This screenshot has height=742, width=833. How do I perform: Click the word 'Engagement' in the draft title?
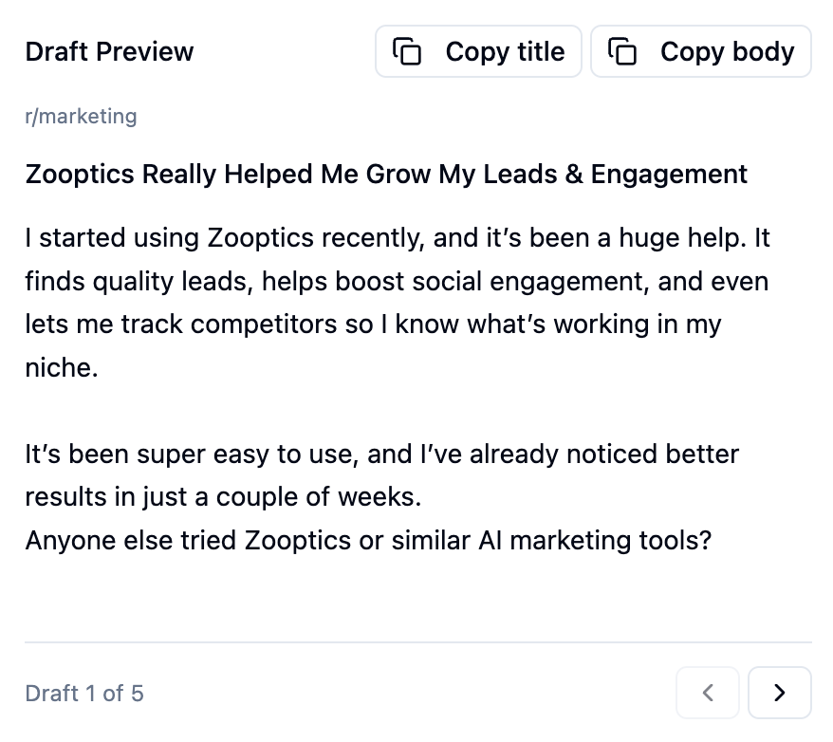pos(669,174)
